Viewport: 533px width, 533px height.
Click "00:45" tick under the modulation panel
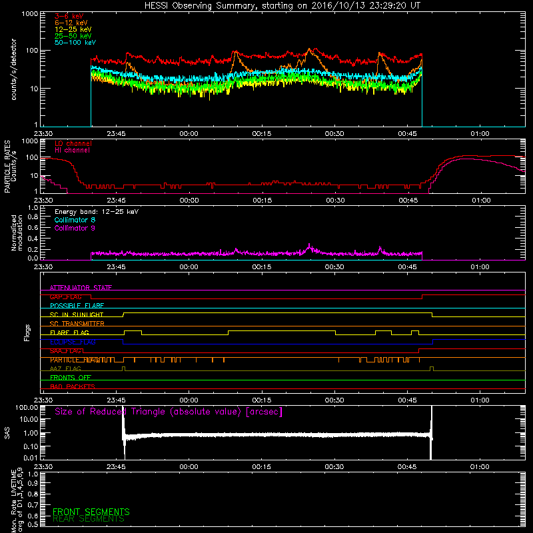(407, 267)
